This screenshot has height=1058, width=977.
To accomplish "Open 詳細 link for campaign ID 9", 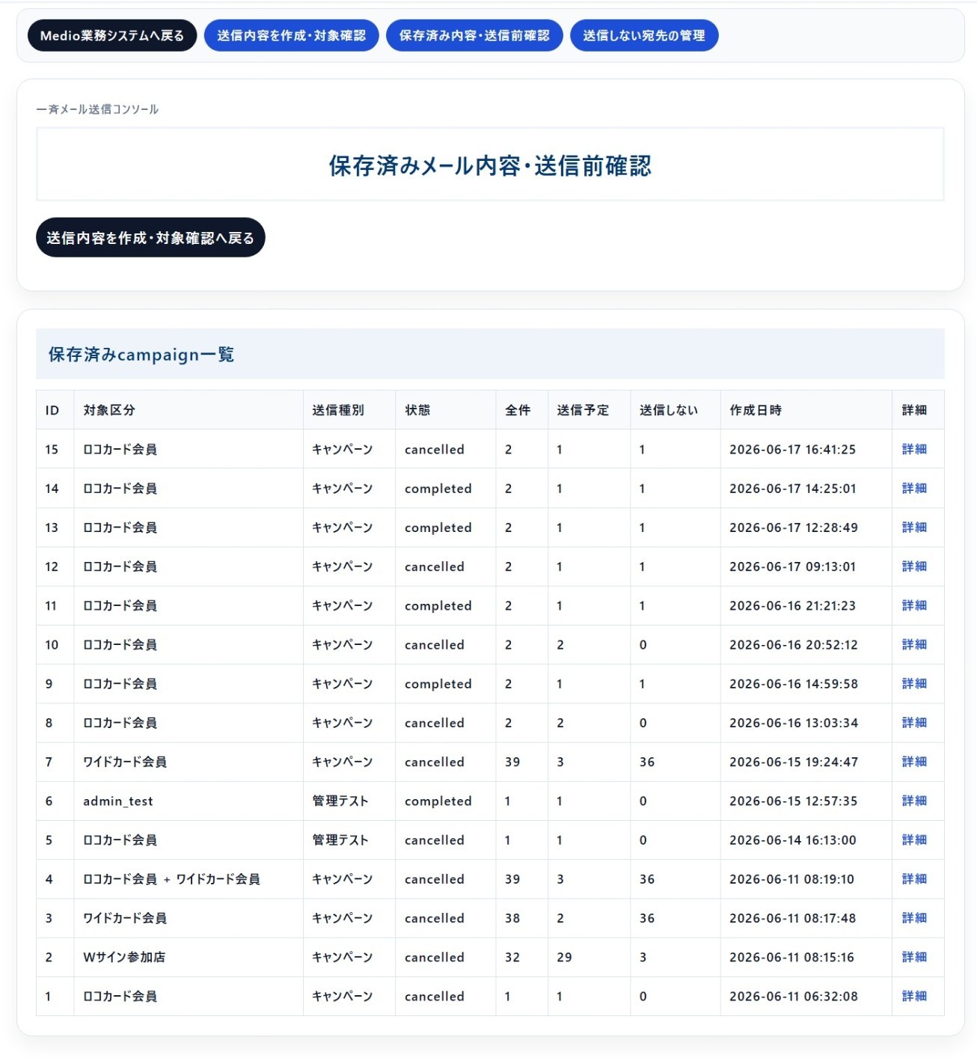I will (914, 684).
